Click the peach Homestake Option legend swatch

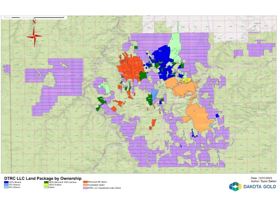[85, 185]
